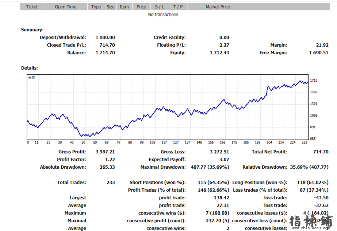Select the Loss trades value 87 (37.34%)
337x231 pixels.
pyautogui.click(x=314, y=190)
